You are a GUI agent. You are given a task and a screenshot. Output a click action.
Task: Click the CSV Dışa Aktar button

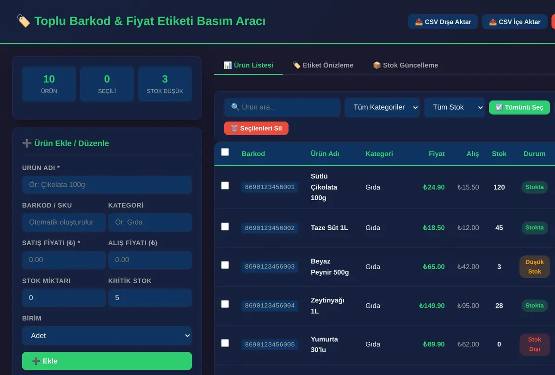coord(443,22)
